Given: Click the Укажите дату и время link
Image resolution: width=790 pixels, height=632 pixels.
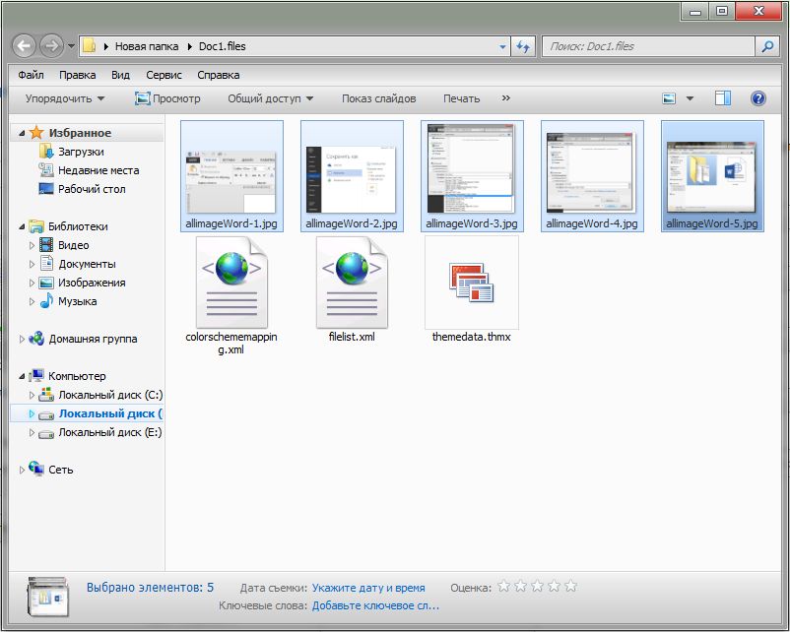Looking at the screenshot, I should [x=368, y=588].
